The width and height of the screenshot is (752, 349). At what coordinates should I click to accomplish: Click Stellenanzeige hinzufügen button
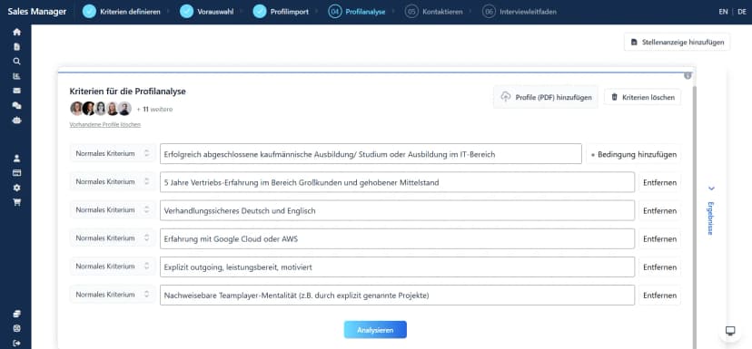[678, 42]
